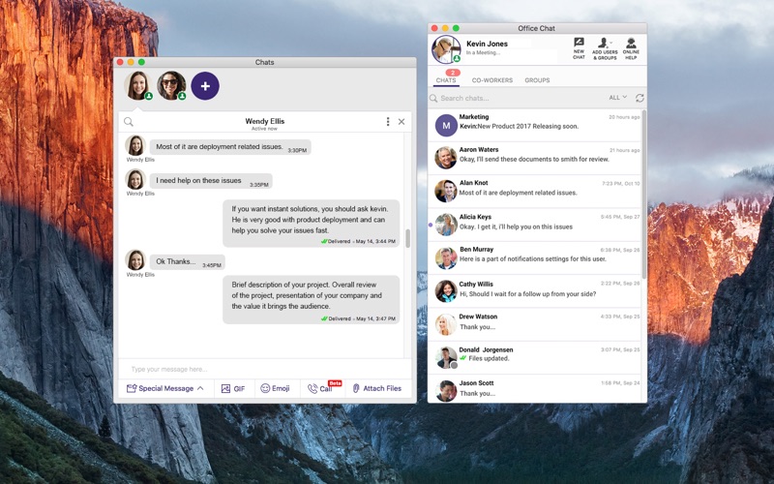
Task: Switch to the Chats tab
Action: pyautogui.click(x=446, y=80)
